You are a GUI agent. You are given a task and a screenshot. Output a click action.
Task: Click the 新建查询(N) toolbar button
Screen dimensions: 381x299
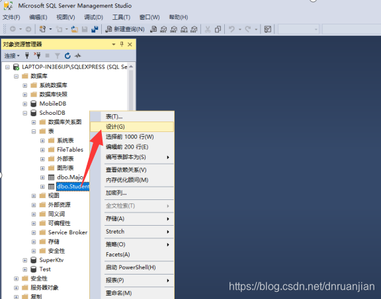click(x=125, y=29)
